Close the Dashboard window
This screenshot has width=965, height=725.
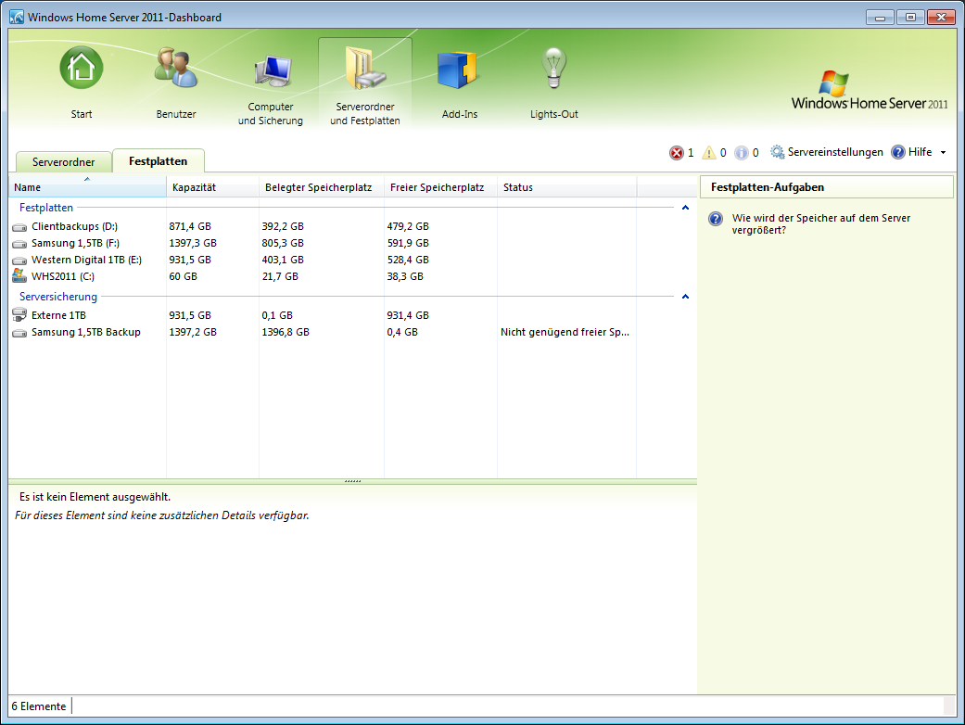click(941, 18)
